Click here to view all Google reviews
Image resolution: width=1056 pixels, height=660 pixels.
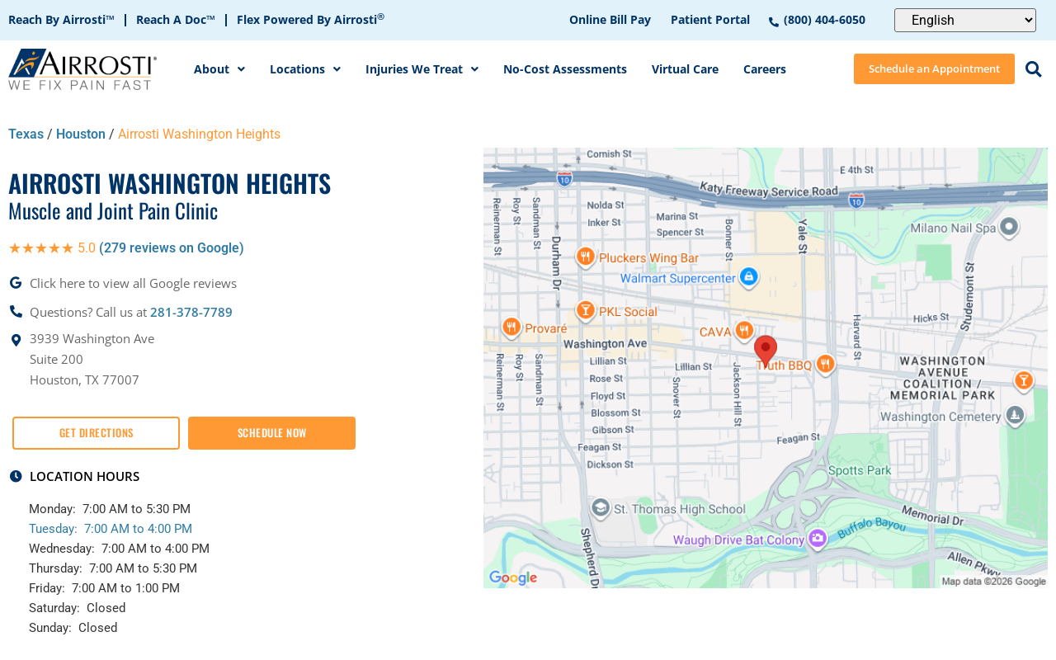(133, 284)
